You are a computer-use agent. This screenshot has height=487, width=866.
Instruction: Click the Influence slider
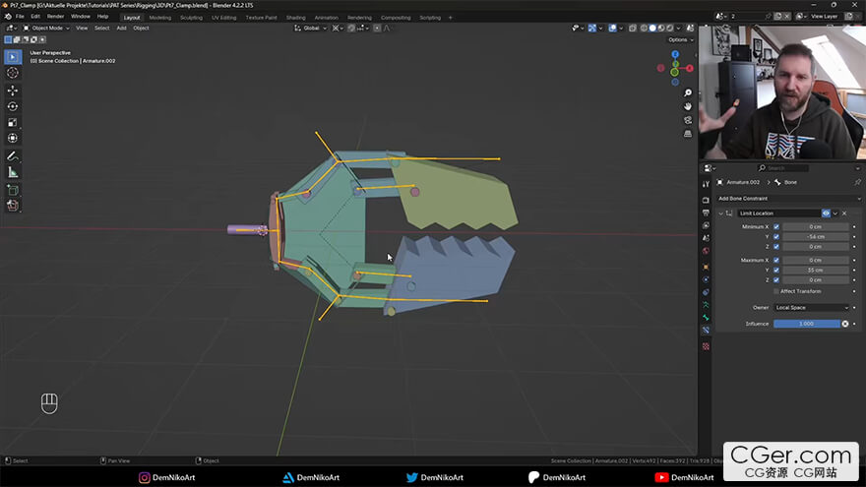tap(805, 324)
